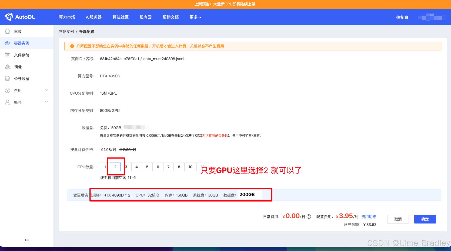Collapse the sidebar with bottom toggle icon
This screenshot has height=251, width=451.
(26, 240)
